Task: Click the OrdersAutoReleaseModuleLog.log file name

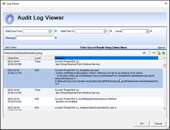Action: [23, 53]
